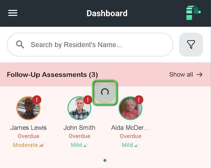
Task: Click the green app logo icon
Action: (x=193, y=13)
